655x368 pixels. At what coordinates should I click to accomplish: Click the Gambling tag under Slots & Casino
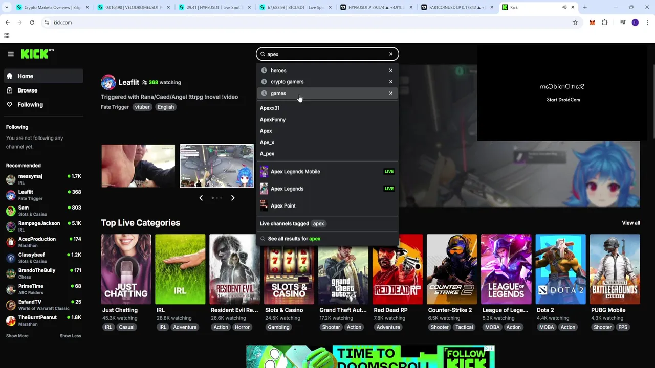[278, 327]
